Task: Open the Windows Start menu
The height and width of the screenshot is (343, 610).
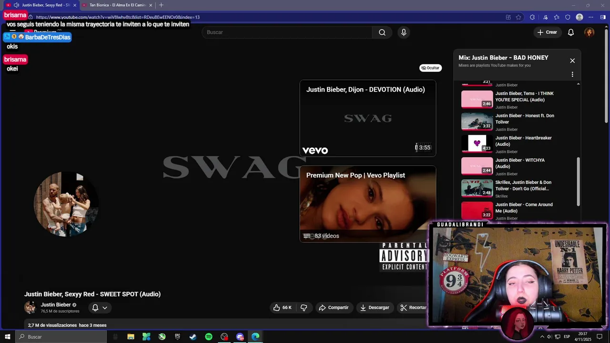Action: click(8, 337)
